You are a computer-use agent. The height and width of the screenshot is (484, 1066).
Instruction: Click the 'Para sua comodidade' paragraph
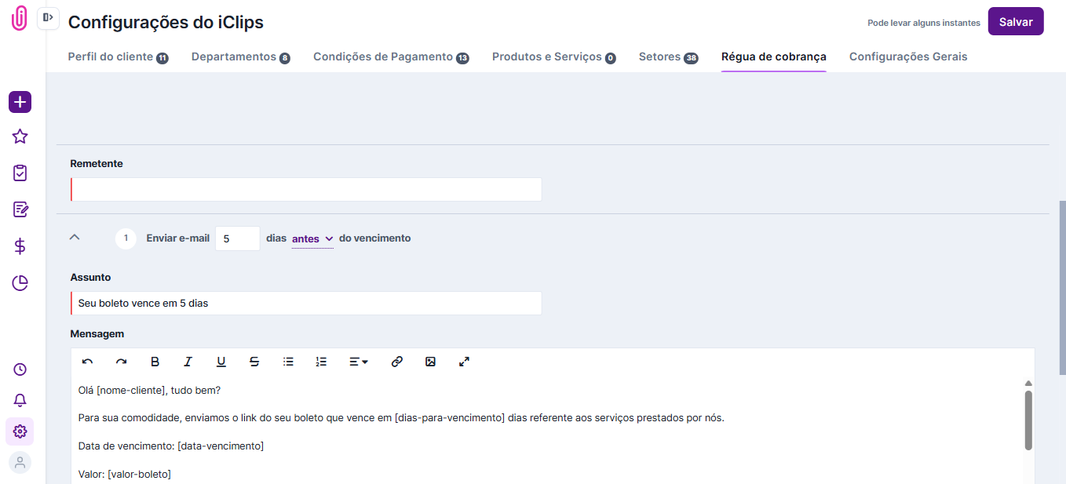pyautogui.click(x=401, y=418)
